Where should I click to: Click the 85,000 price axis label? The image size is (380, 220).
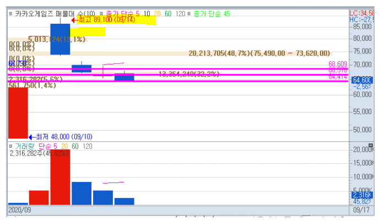point(362,26)
